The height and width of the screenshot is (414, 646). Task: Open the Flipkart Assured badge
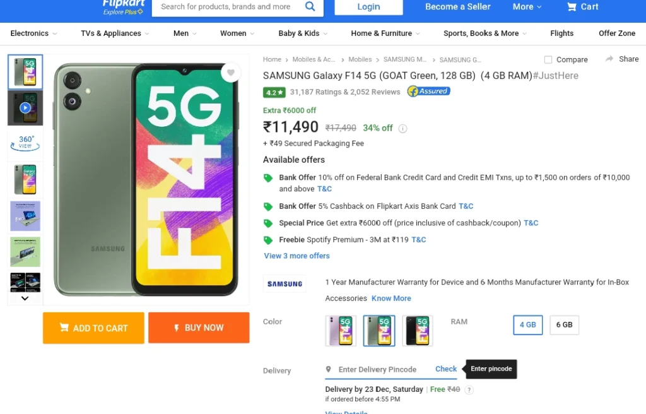click(428, 91)
